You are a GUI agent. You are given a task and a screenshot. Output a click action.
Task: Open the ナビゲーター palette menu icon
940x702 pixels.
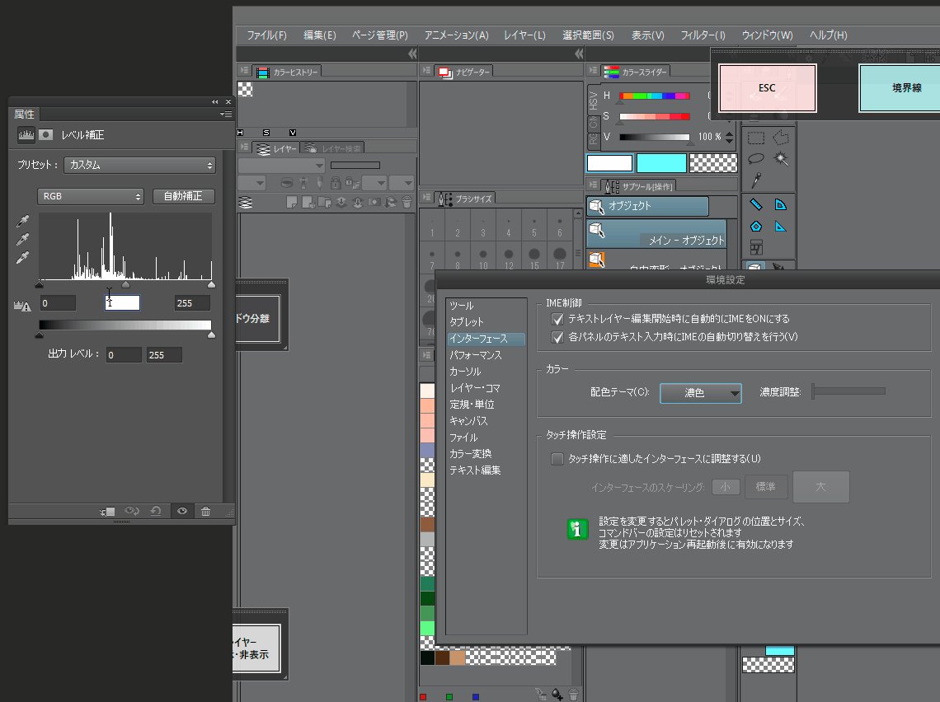425,70
